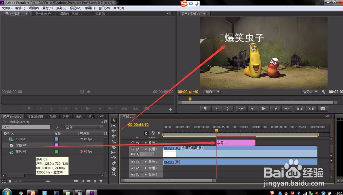Toggle 视频 2 track eye visibility
343x195 pixels.
133,142
